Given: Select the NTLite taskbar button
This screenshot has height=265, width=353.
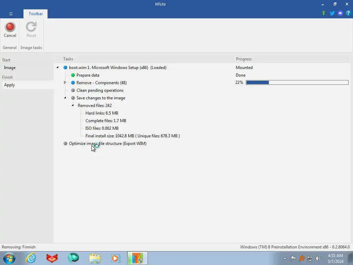Looking at the screenshot, I should pyautogui.click(x=137, y=258).
